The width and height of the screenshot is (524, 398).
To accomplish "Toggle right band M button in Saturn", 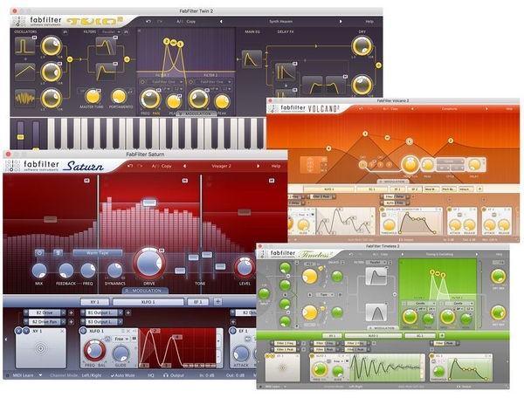I will coord(272,181).
